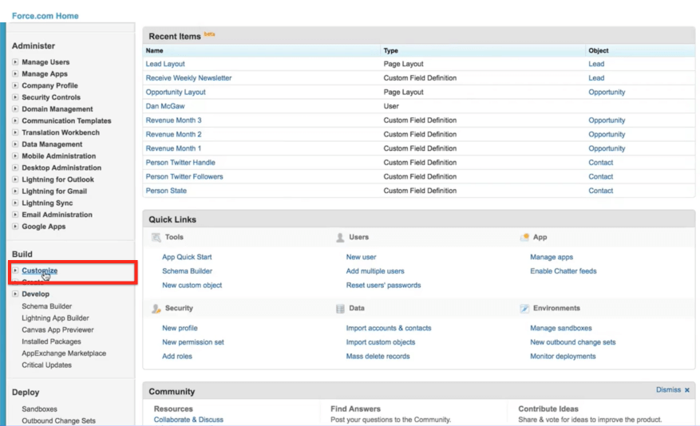The image size is (700, 426).
Task: Close Community panel with X icon
Action: pos(687,390)
